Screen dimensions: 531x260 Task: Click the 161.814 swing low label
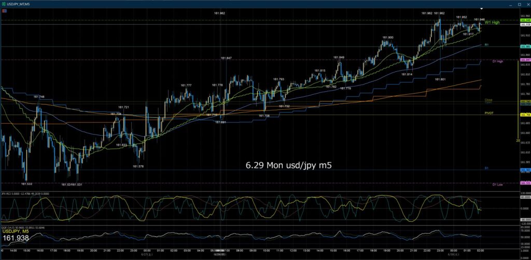406,74
